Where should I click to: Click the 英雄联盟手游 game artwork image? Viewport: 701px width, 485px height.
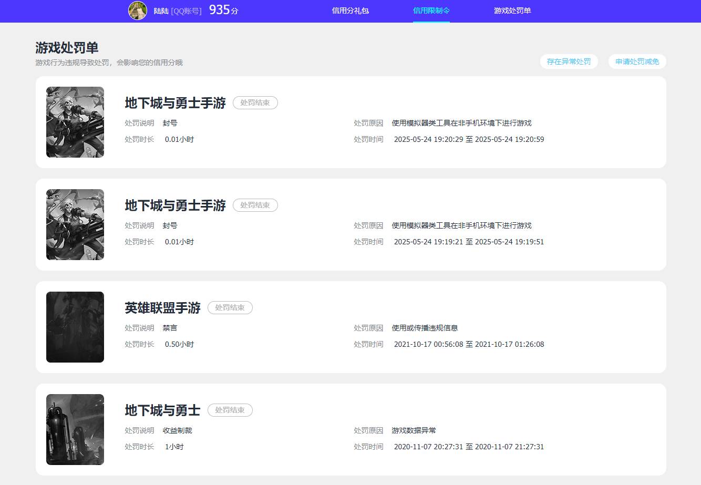click(75, 327)
